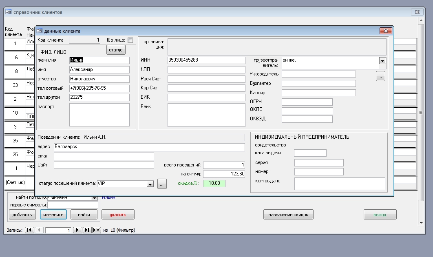Click the Руководитель field

coord(319,74)
